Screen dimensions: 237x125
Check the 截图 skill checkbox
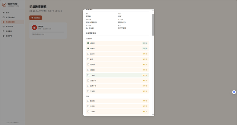click(x=88, y=59)
